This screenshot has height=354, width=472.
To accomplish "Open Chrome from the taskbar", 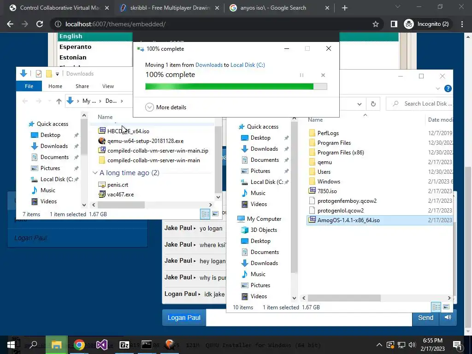I will 79,345.
